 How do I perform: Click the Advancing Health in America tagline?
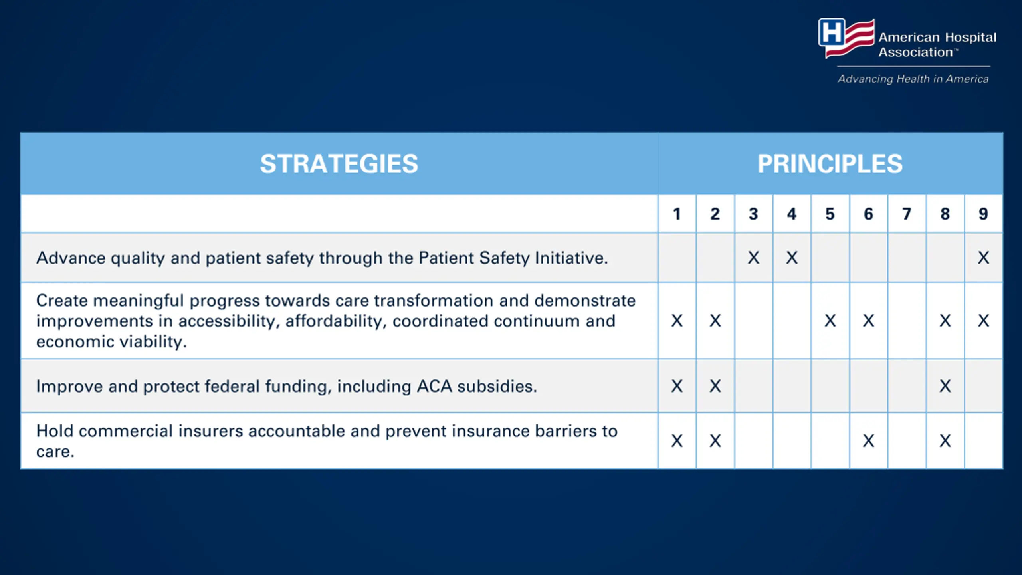tap(913, 79)
